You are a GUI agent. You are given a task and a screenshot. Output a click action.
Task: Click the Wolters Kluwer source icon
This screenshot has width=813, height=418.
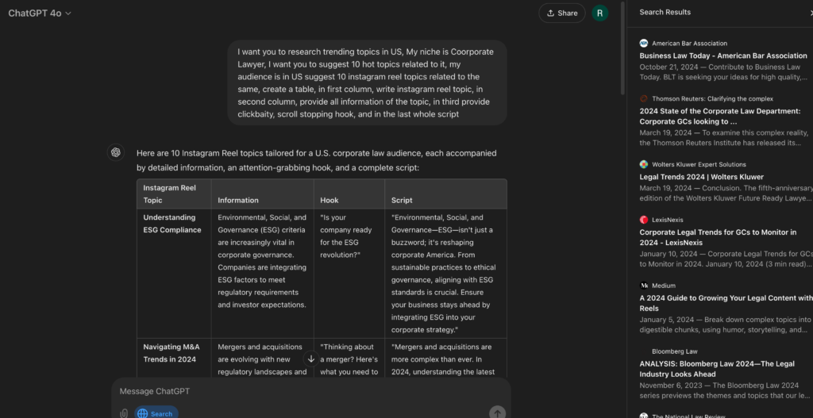tap(644, 164)
